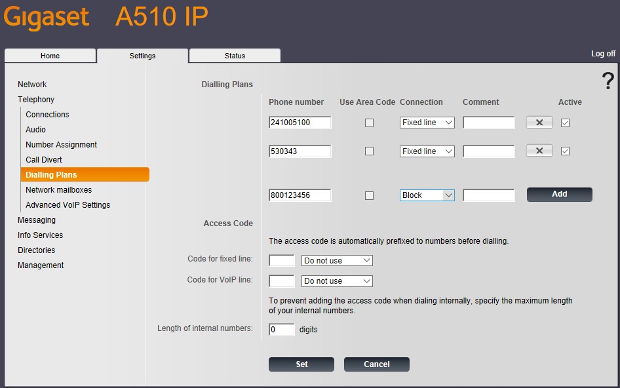620x388 pixels.
Task: Open Directories in the sidebar
Action: 37,250
